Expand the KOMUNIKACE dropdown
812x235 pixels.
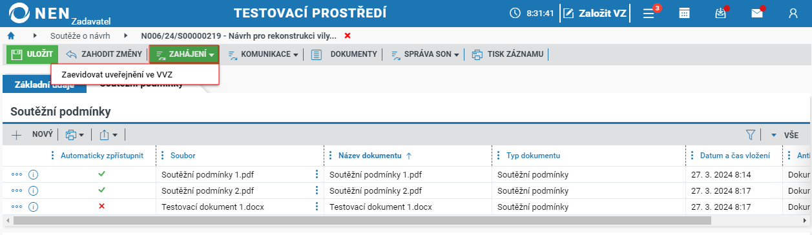[x=263, y=55]
